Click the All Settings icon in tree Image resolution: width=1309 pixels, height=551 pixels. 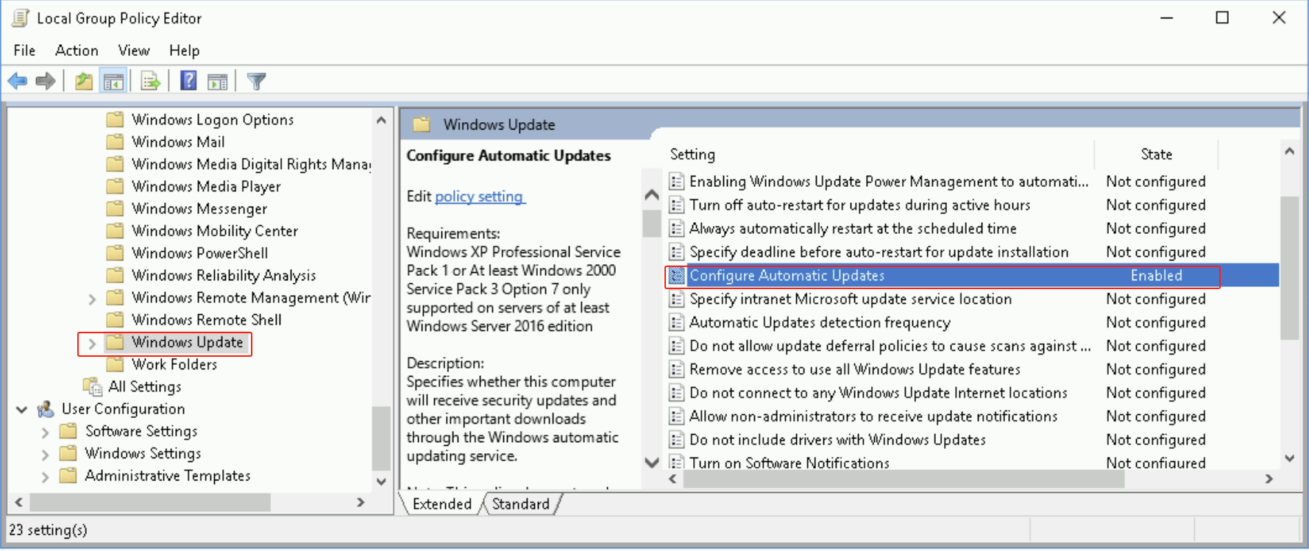(x=93, y=387)
